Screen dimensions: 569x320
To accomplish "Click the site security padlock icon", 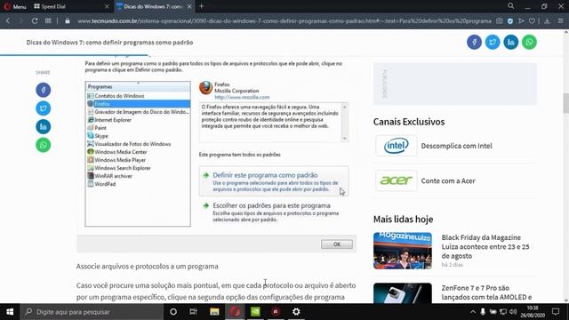I will point(68,21).
